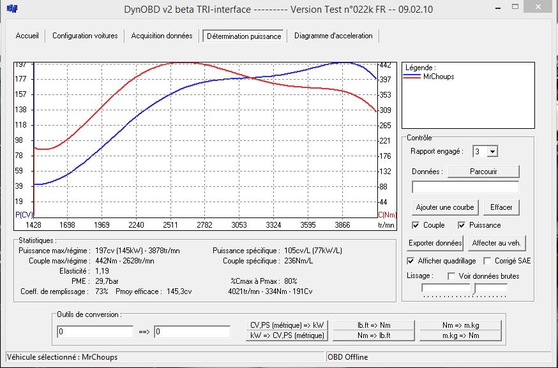Screen dimensions: 558x368
Task: Click Parcourir to browse data files
Action: tap(483, 172)
